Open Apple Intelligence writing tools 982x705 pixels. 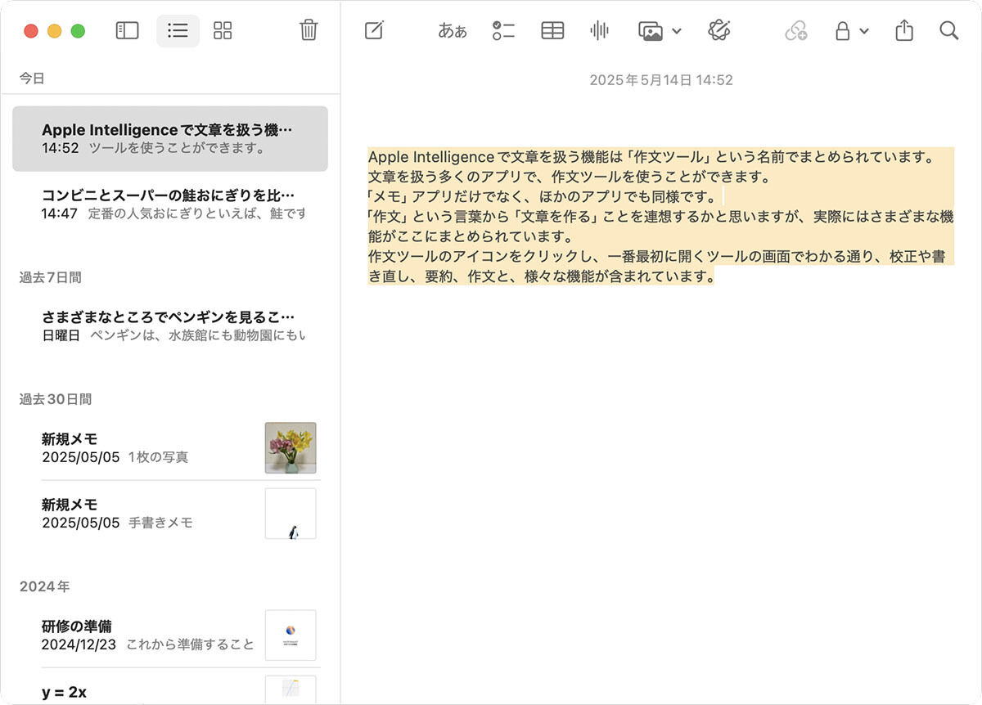719,31
